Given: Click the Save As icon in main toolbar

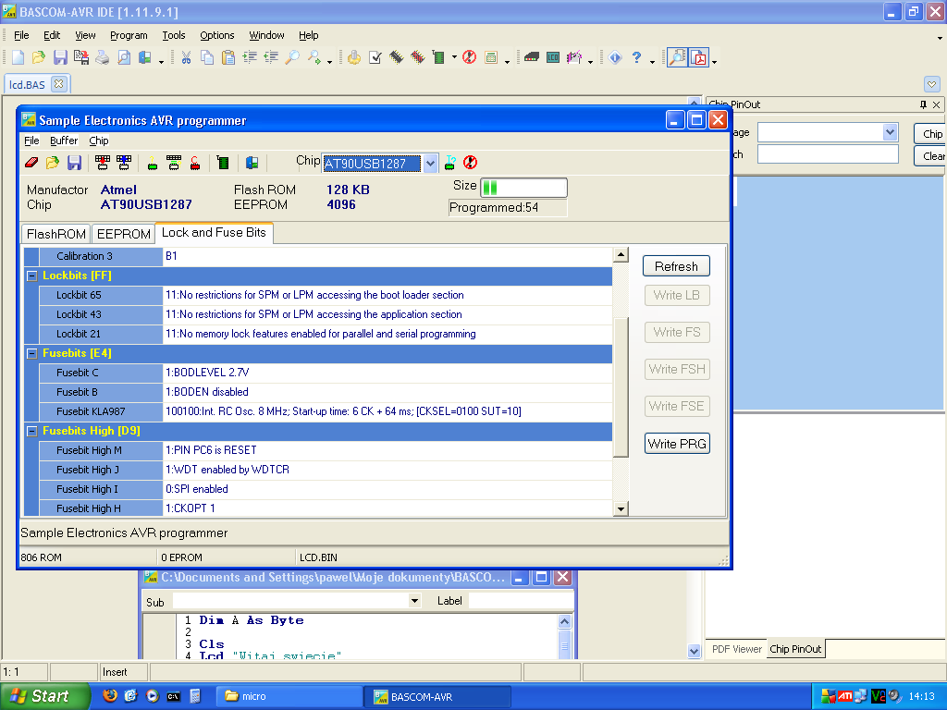Looking at the screenshot, I should pos(81,57).
